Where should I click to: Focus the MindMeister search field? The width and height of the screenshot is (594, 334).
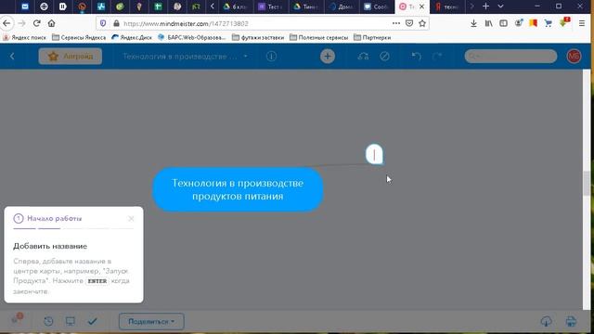click(x=510, y=56)
